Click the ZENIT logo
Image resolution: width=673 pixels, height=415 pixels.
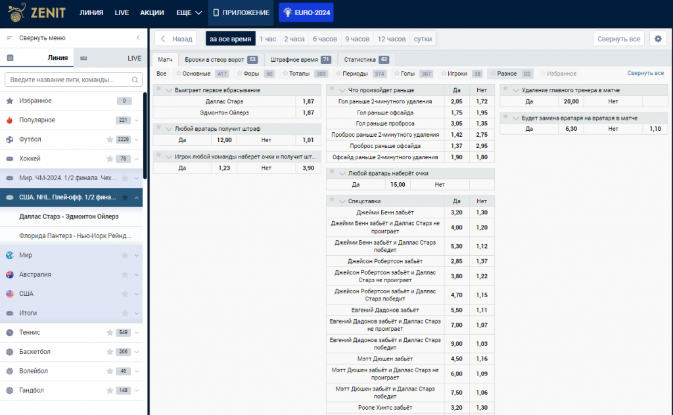coord(37,12)
